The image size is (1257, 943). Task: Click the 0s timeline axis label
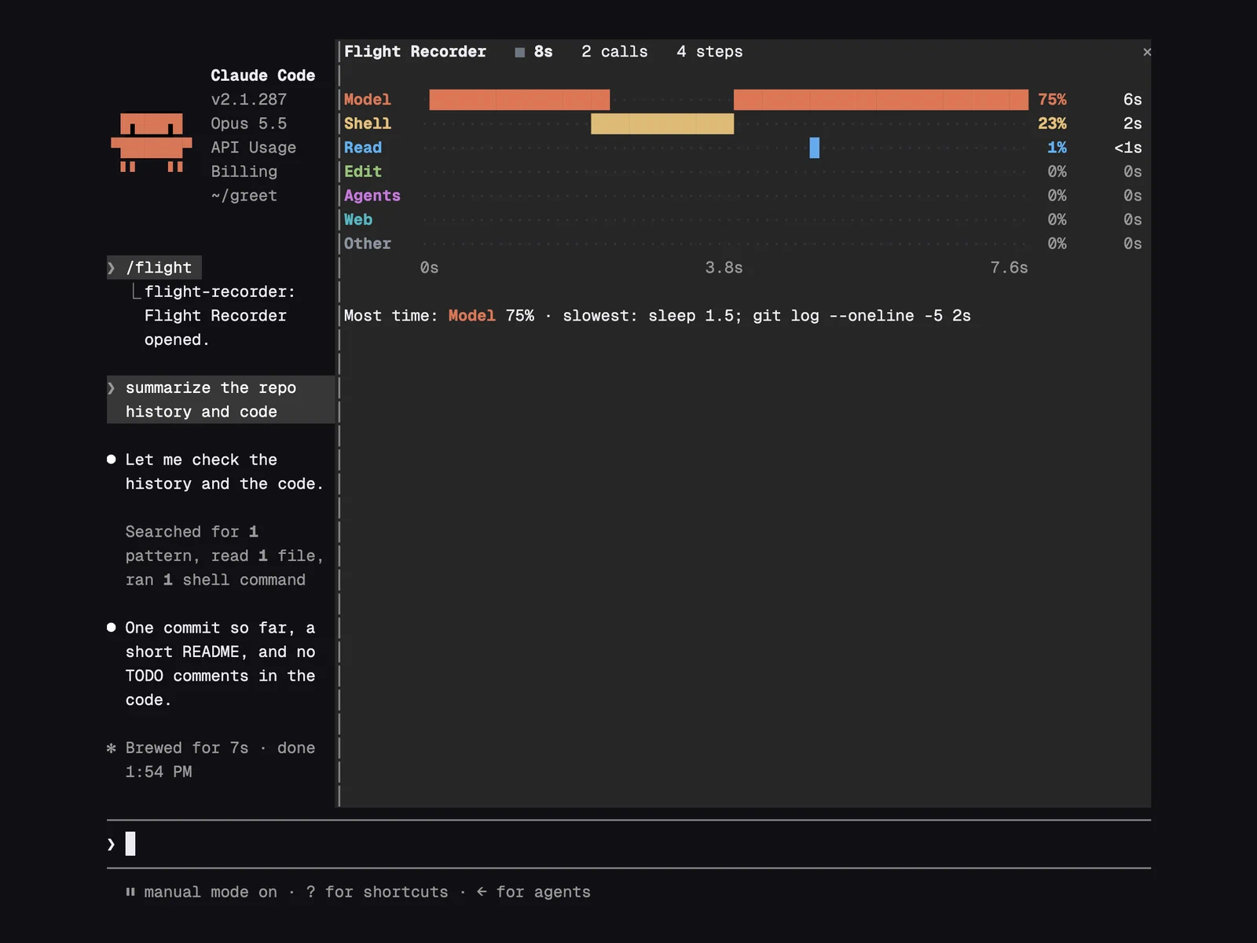click(x=429, y=268)
